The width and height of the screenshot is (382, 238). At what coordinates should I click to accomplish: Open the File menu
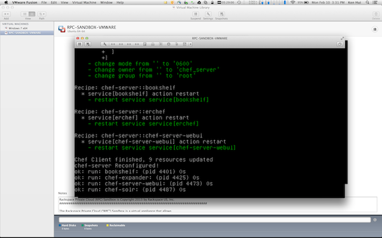pyautogui.click(x=44, y=2)
